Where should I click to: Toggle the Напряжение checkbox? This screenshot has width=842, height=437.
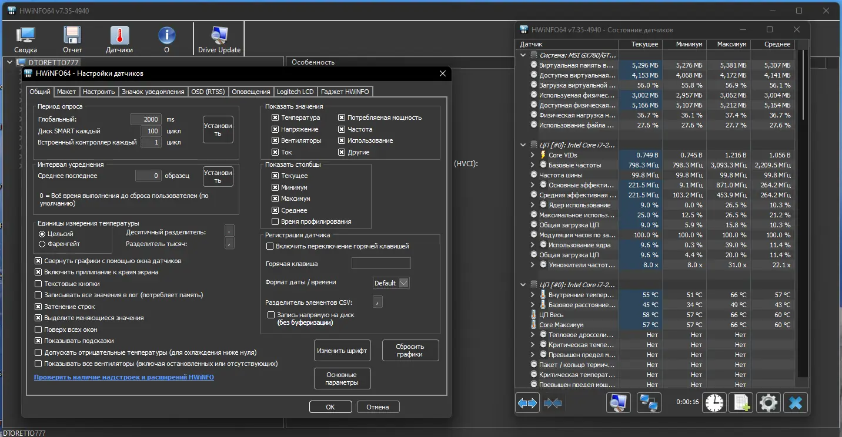pyautogui.click(x=275, y=129)
